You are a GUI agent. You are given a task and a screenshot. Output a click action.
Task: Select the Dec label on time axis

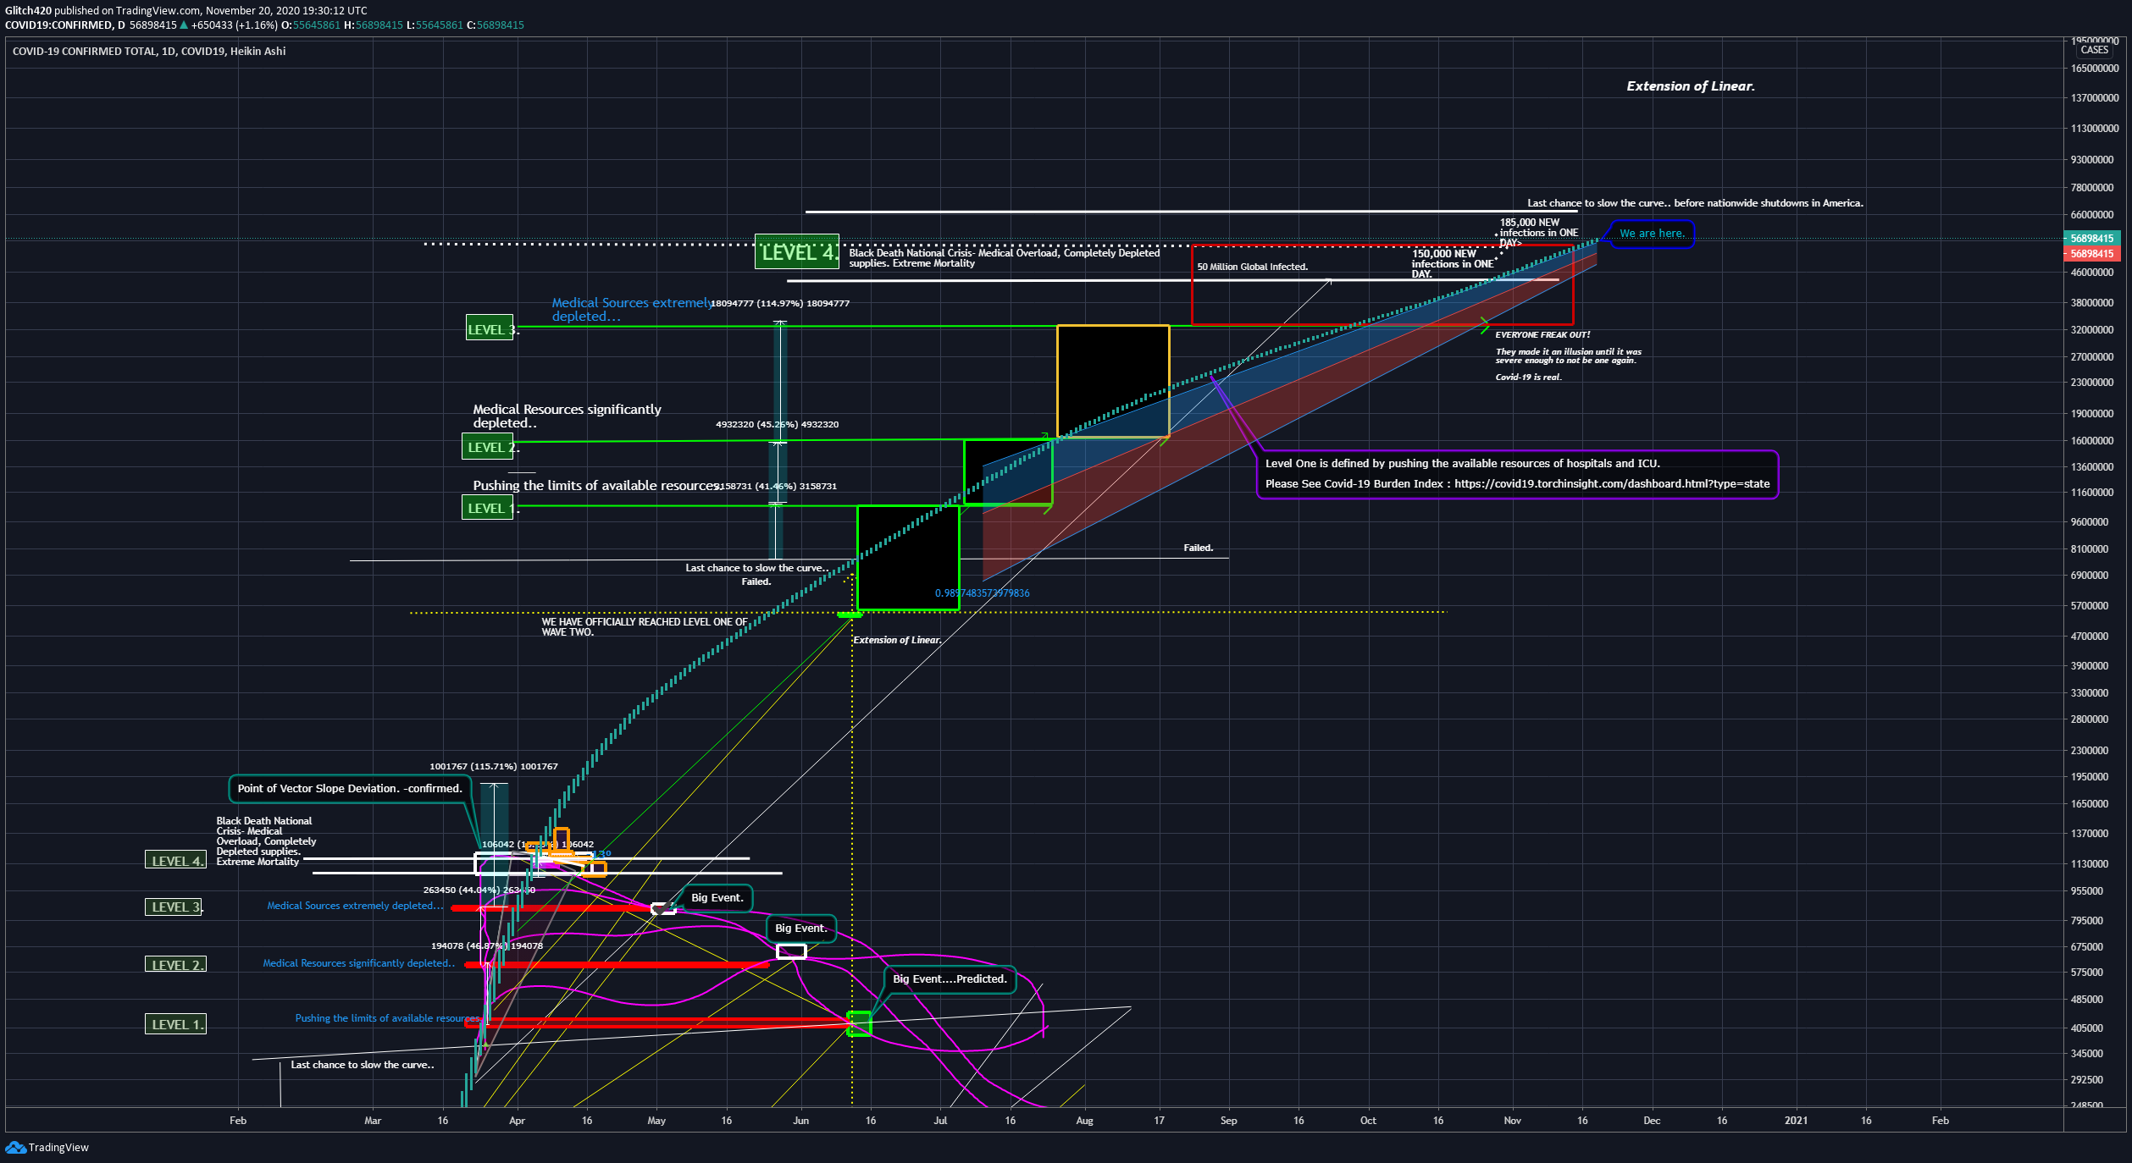[1652, 1121]
